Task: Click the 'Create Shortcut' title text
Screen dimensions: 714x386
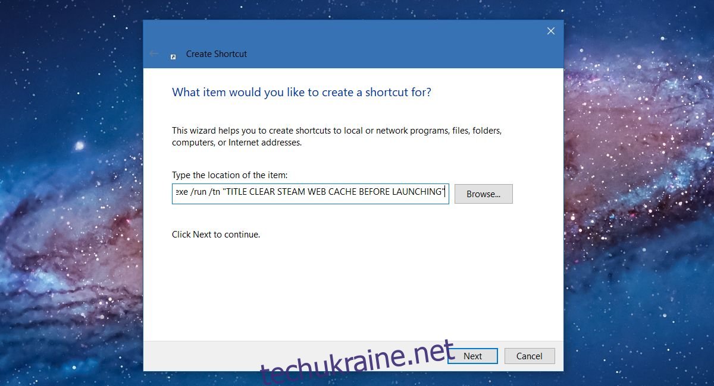Action: point(216,53)
